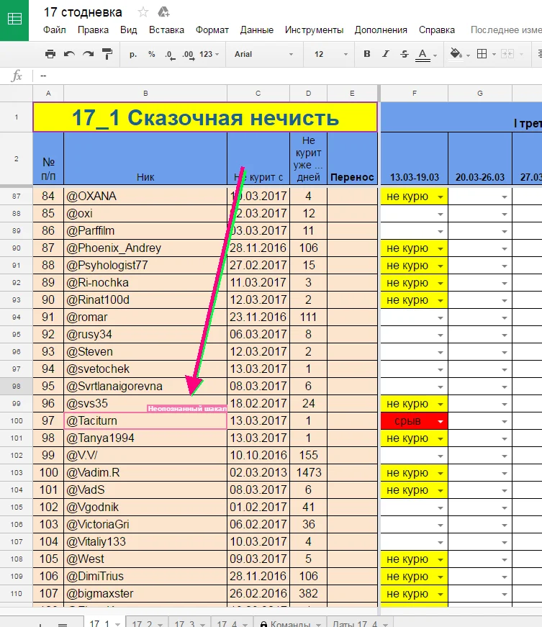542x627 pixels.
Task: Open the Вставка menu
Action: (166, 30)
